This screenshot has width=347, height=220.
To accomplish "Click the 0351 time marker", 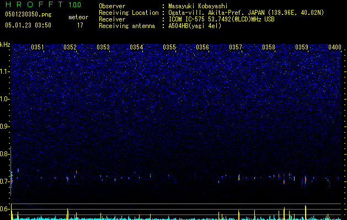I will 38,47.
